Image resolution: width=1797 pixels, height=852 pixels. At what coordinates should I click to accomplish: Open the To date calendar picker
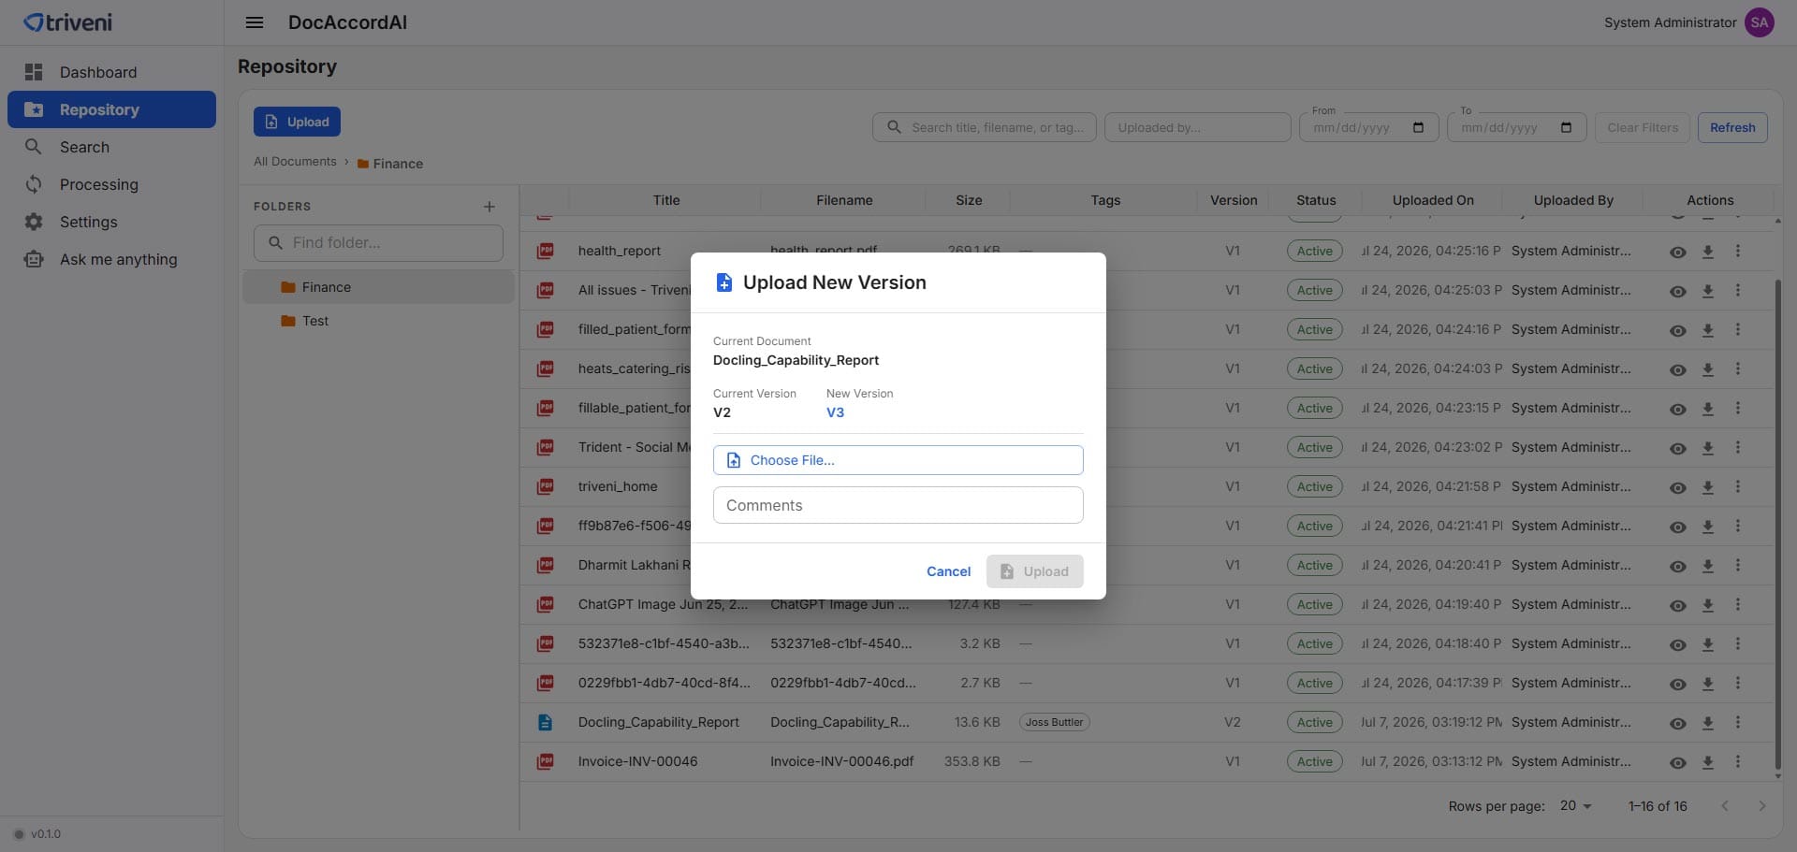[1566, 127]
